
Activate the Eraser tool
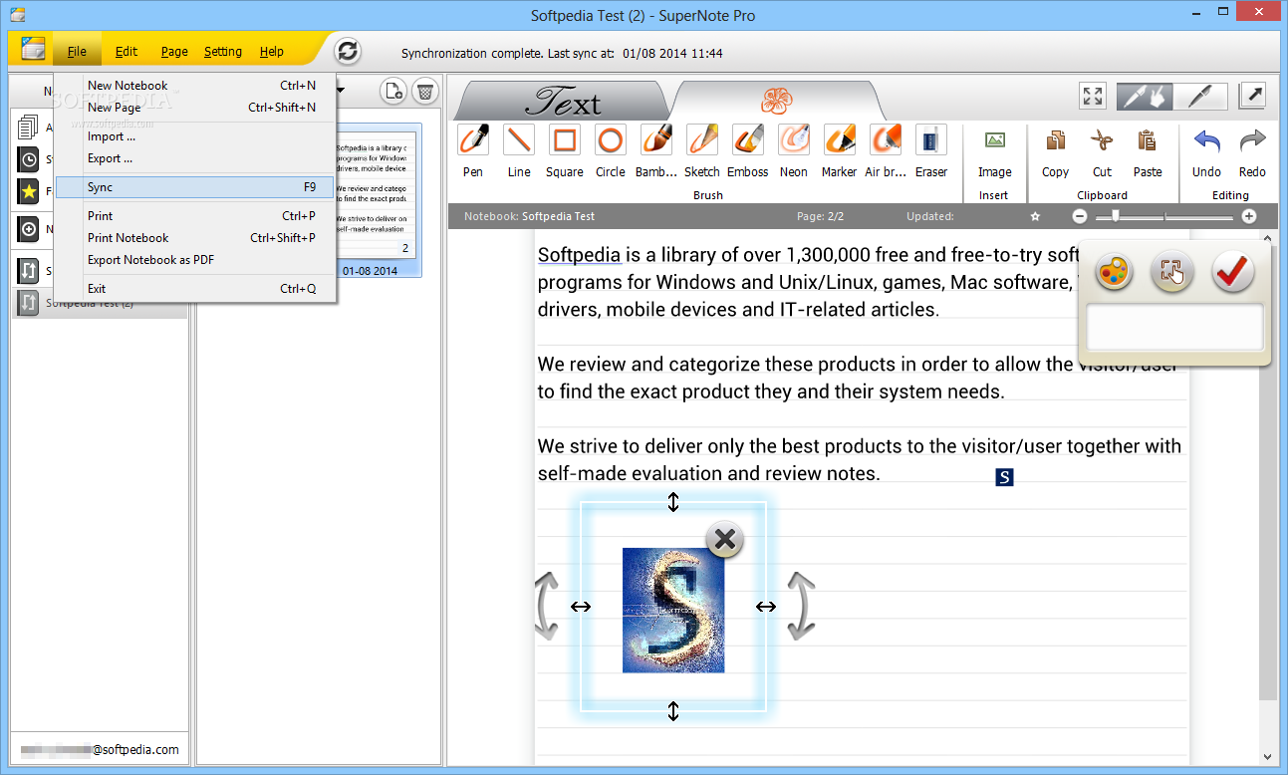click(931, 140)
